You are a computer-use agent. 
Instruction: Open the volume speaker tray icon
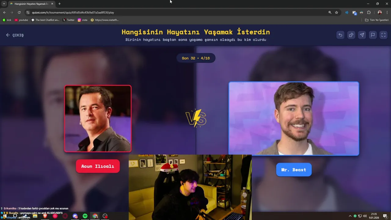pyautogui.click(x=365, y=216)
